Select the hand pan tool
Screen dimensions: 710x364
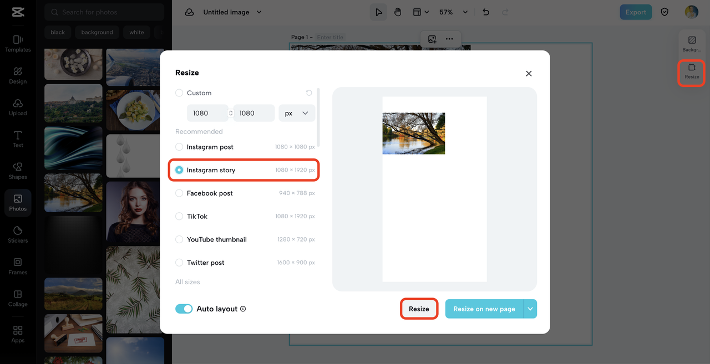pos(398,12)
